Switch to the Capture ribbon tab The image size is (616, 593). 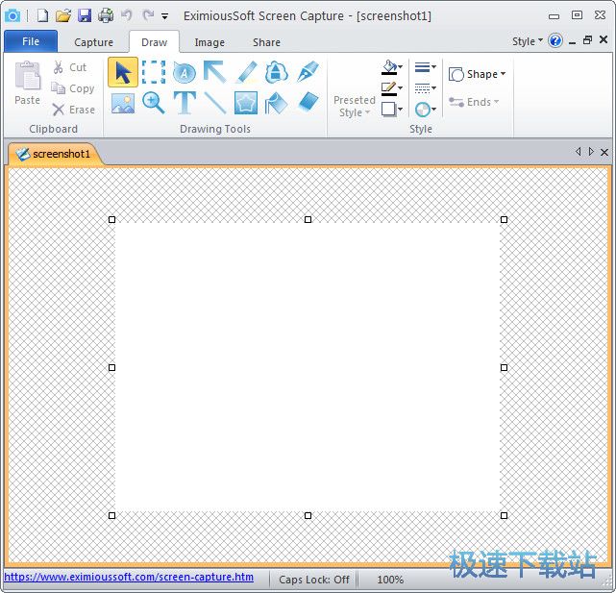(x=93, y=42)
